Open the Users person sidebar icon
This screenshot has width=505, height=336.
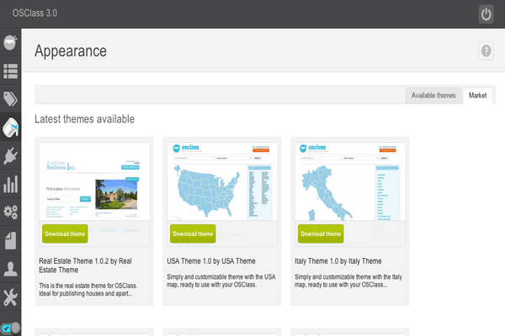pyautogui.click(x=10, y=269)
